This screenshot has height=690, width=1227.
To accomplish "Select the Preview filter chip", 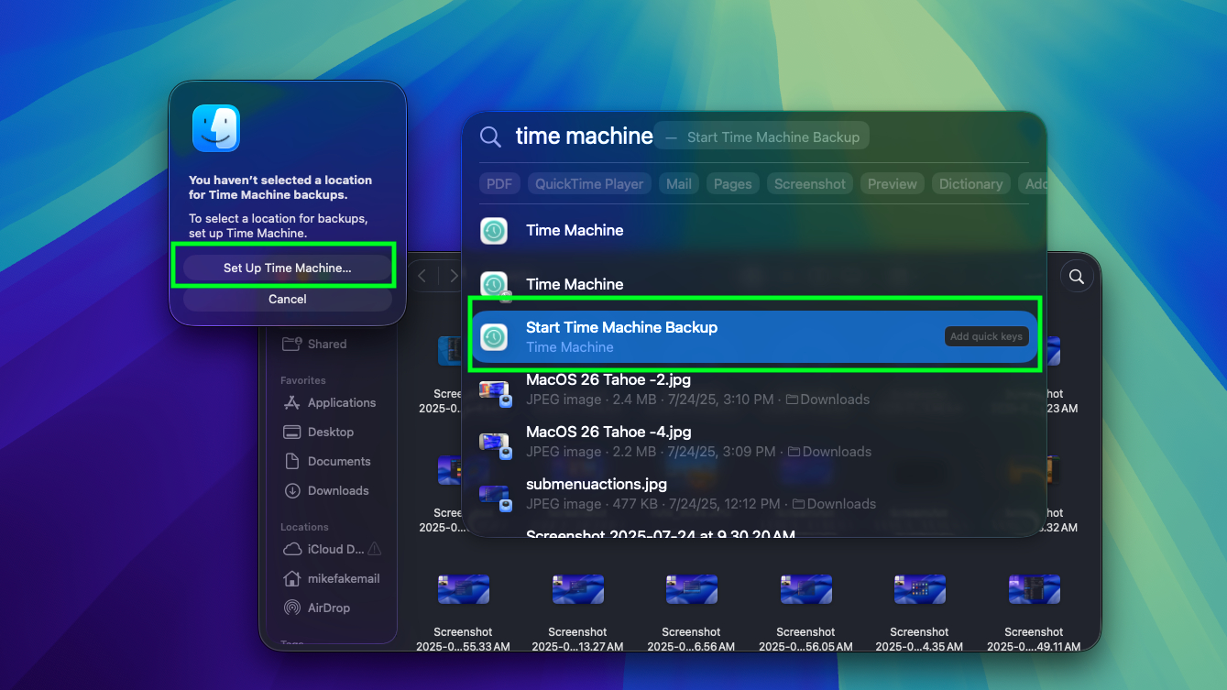I will point(893,184).
